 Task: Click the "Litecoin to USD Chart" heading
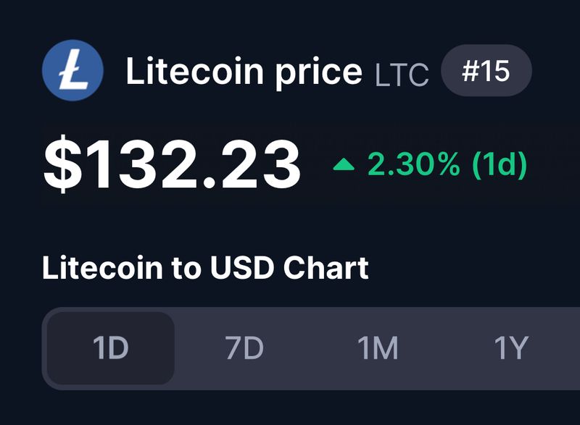coord(205,269)
